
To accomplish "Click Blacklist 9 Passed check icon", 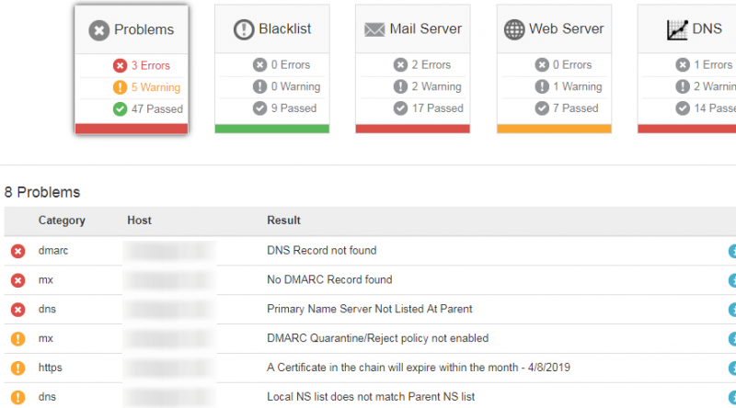I will (260, 108).
